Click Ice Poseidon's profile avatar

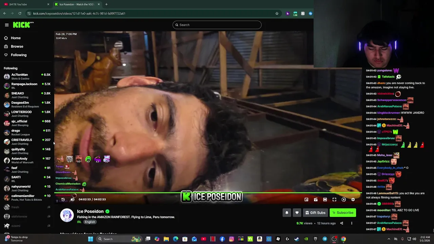pos(67,216)
